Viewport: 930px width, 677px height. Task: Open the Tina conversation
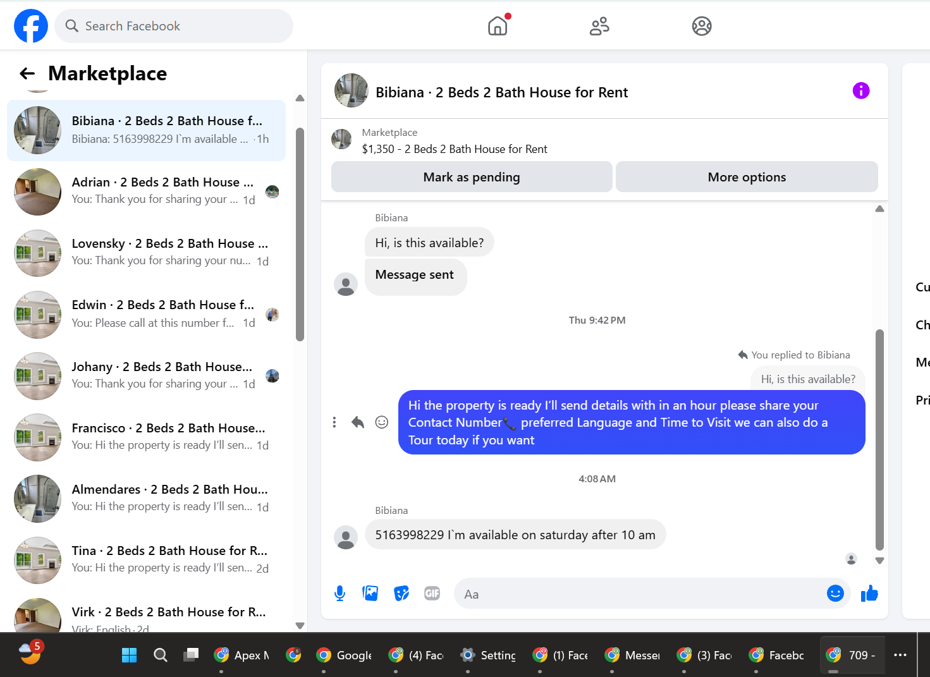(x=146, y=559)
